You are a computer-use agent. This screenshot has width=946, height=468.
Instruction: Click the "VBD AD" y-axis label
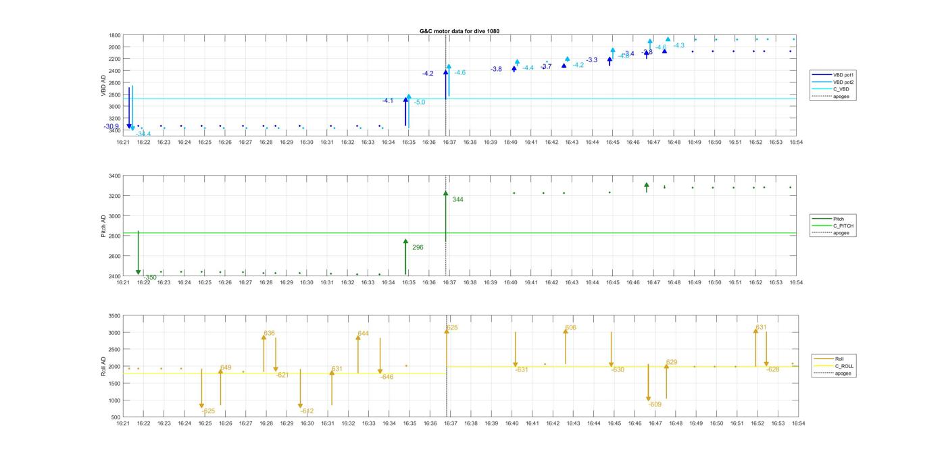coord(104,84)
